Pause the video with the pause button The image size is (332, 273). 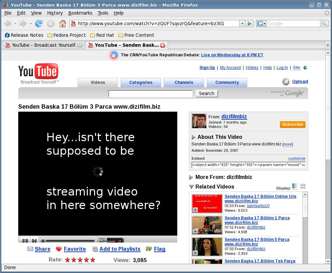tap(25, 240)
